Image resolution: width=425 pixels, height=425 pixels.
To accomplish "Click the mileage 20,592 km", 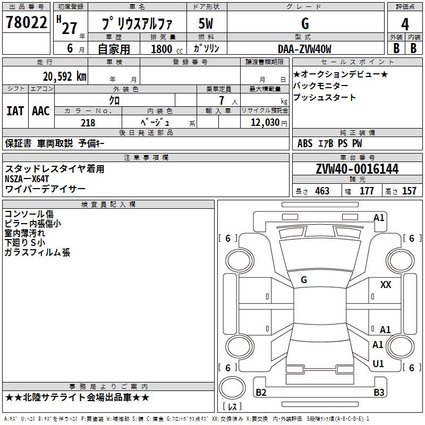I will (x=65, y=76).
